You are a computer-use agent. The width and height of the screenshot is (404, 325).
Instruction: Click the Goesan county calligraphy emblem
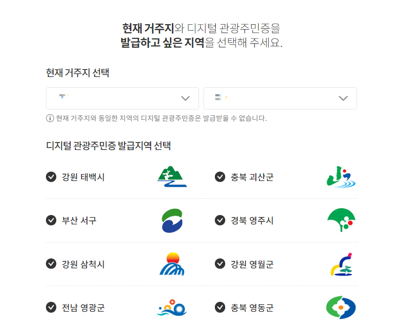click(x=342, y=177)
